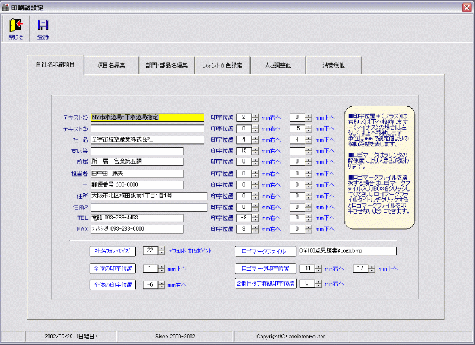Open the フォント＆色設定 tab

(x=222, y=65)
